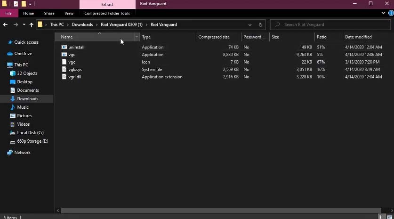The image size is (394, 219).
Task: Go up one folder level
Action: click(32, 24)
